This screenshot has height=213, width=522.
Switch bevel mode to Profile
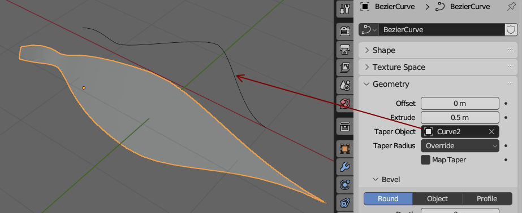487,199
